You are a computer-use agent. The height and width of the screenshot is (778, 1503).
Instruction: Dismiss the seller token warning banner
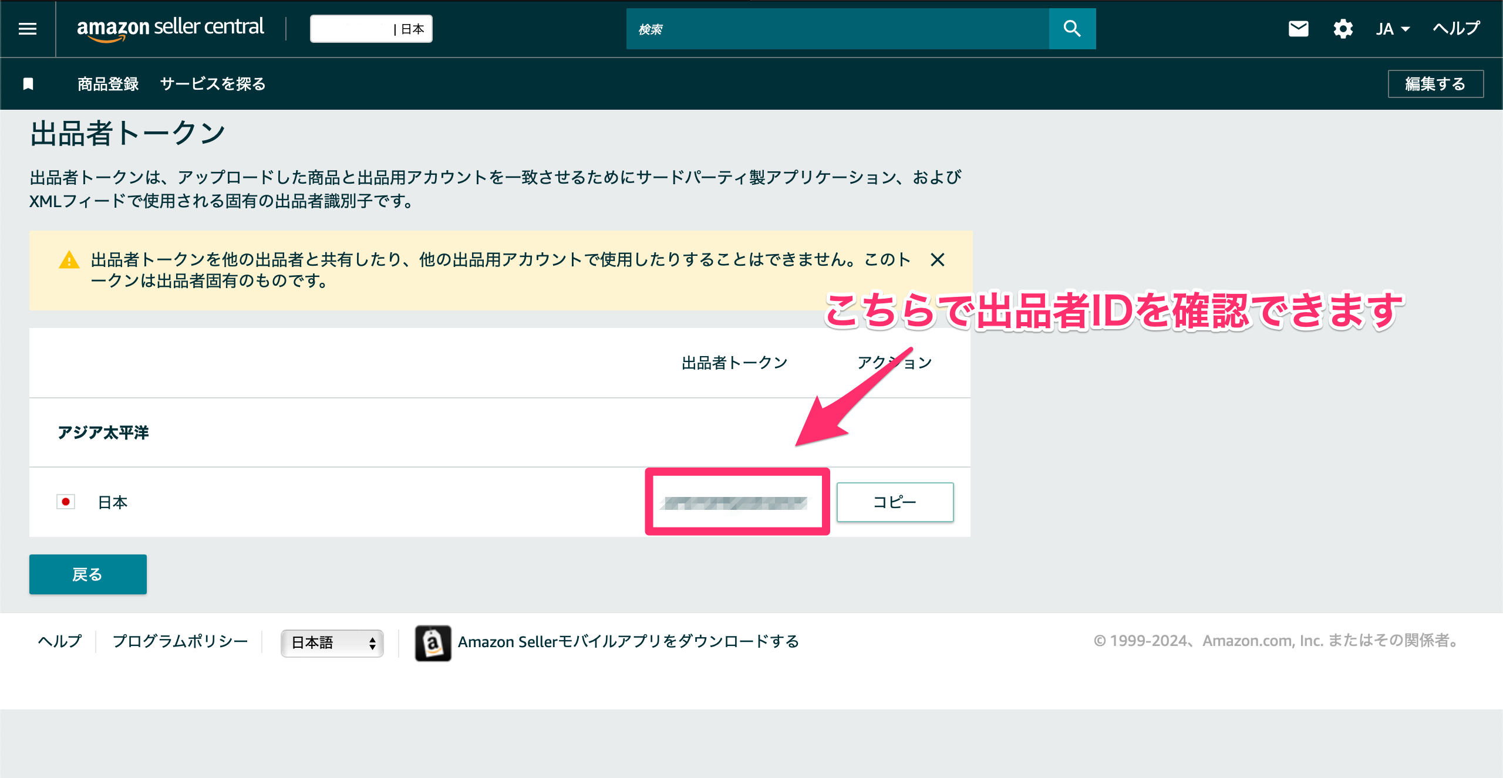point(938,260)
